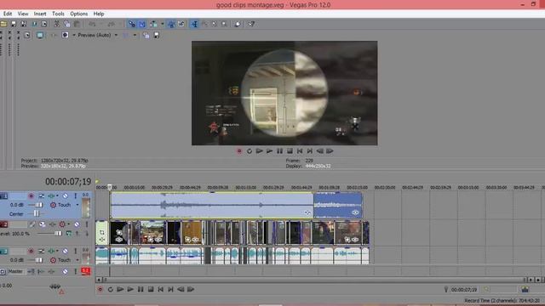Open the Insert menu

(40, 14)
